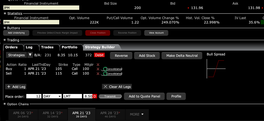Click Opt. Volume Change value 249.070%

click(x=171, y=22)
